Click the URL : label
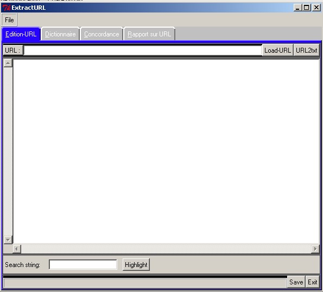The image size is (323, 292). pos(13,50)
